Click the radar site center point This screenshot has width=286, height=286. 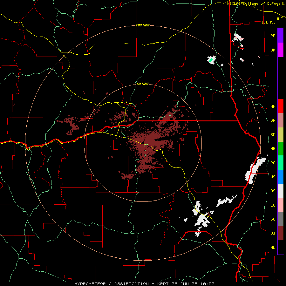click(x=143, y=142)
